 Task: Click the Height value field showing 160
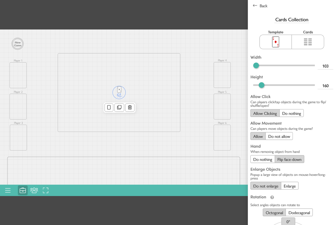(325, 86)
